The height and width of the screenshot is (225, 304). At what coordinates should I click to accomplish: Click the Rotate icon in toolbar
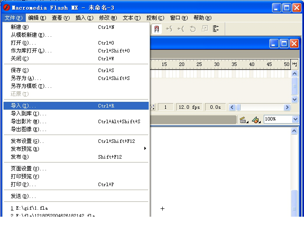tap(192, 29)
